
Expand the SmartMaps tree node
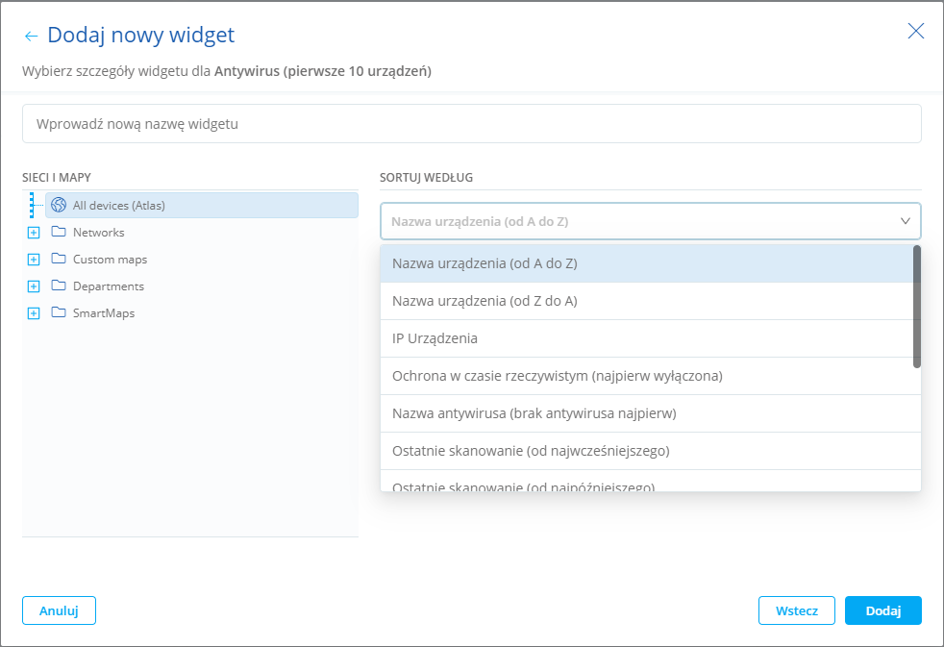click(34, 313)
